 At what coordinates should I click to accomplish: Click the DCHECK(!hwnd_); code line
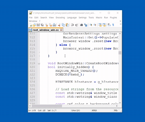[70, 74]
